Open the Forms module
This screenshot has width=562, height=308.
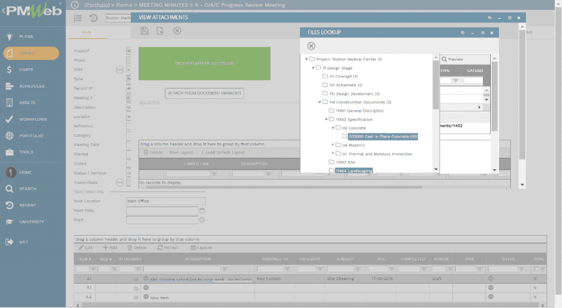(31, 53)
